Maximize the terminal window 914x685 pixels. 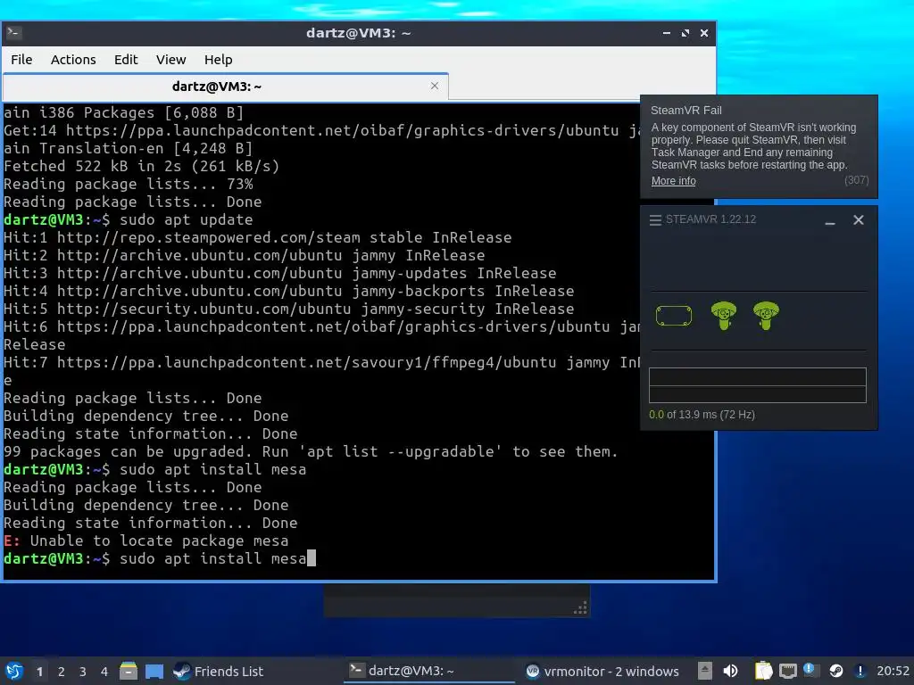click(x=685, y=33)
